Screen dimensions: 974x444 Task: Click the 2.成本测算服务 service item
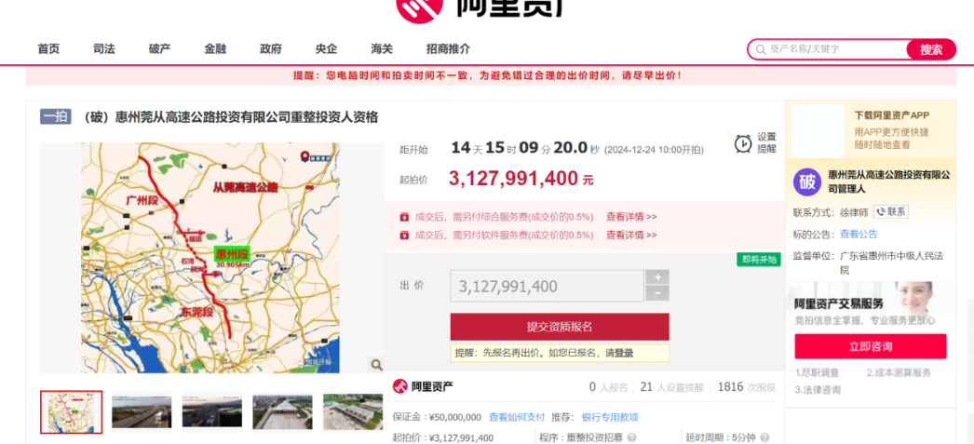[899, 372]
